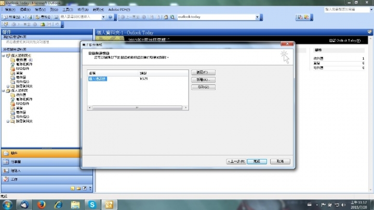Open Skype from the taskbar

(x=92, y=204)
